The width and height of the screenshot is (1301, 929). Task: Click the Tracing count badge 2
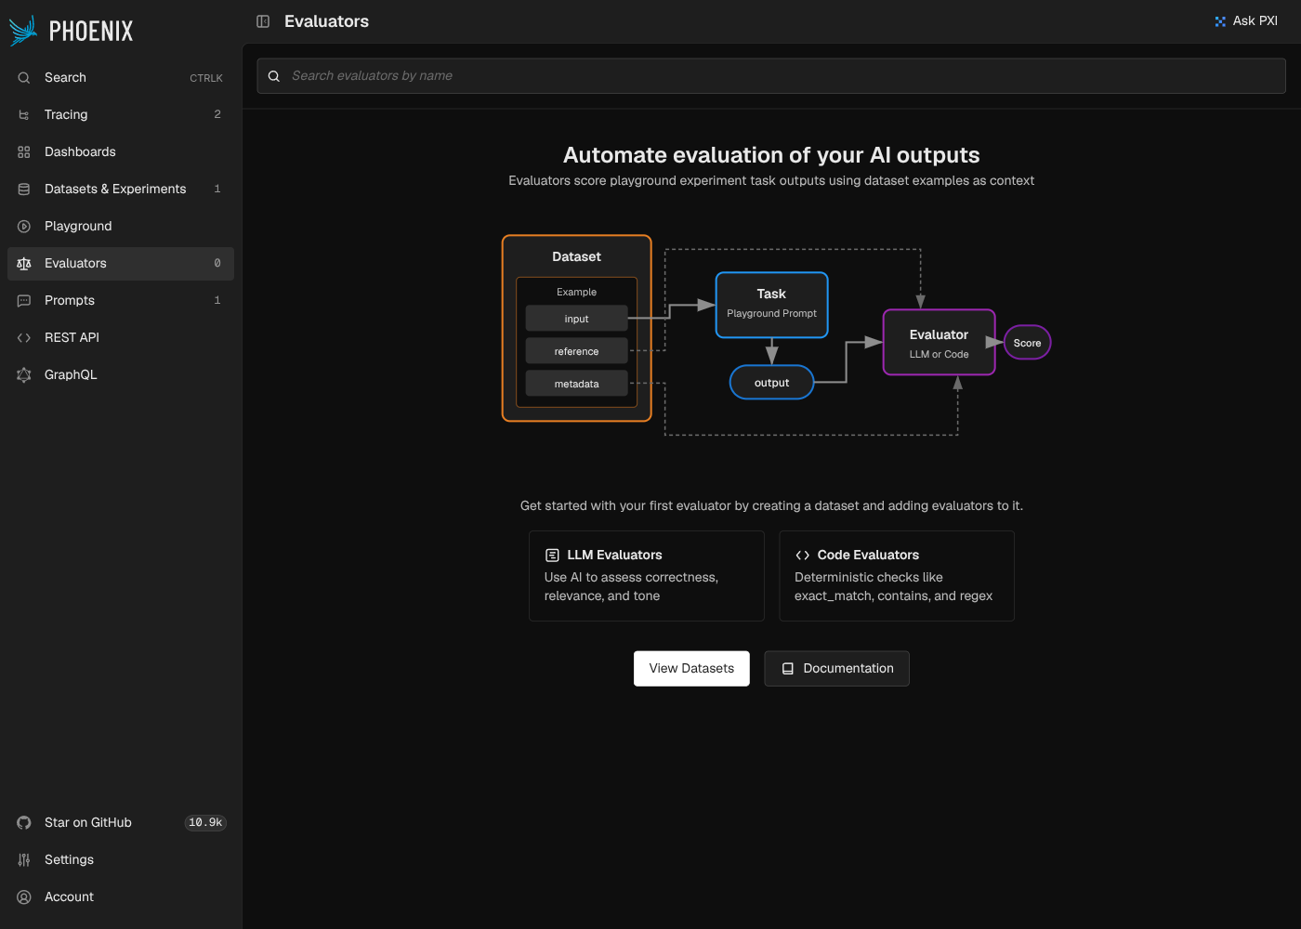217,115
